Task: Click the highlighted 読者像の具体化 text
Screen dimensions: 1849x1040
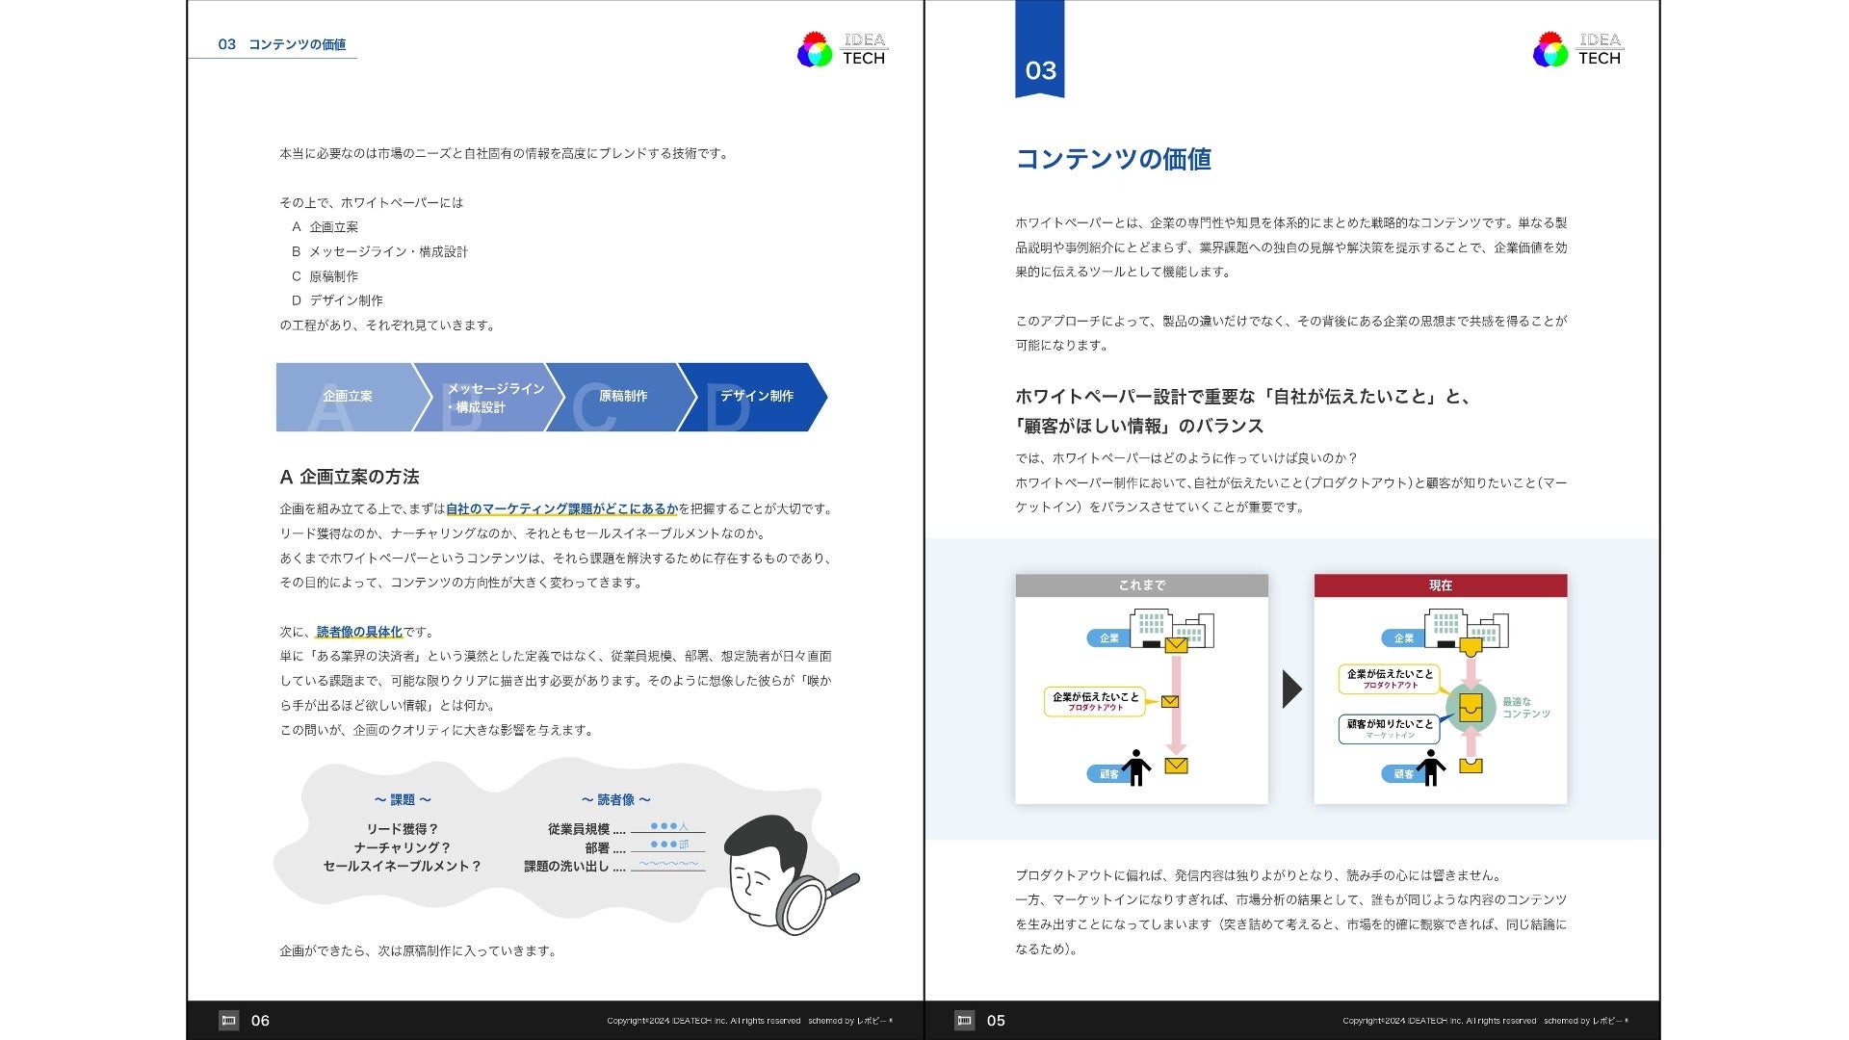Action: click(359, 632)
